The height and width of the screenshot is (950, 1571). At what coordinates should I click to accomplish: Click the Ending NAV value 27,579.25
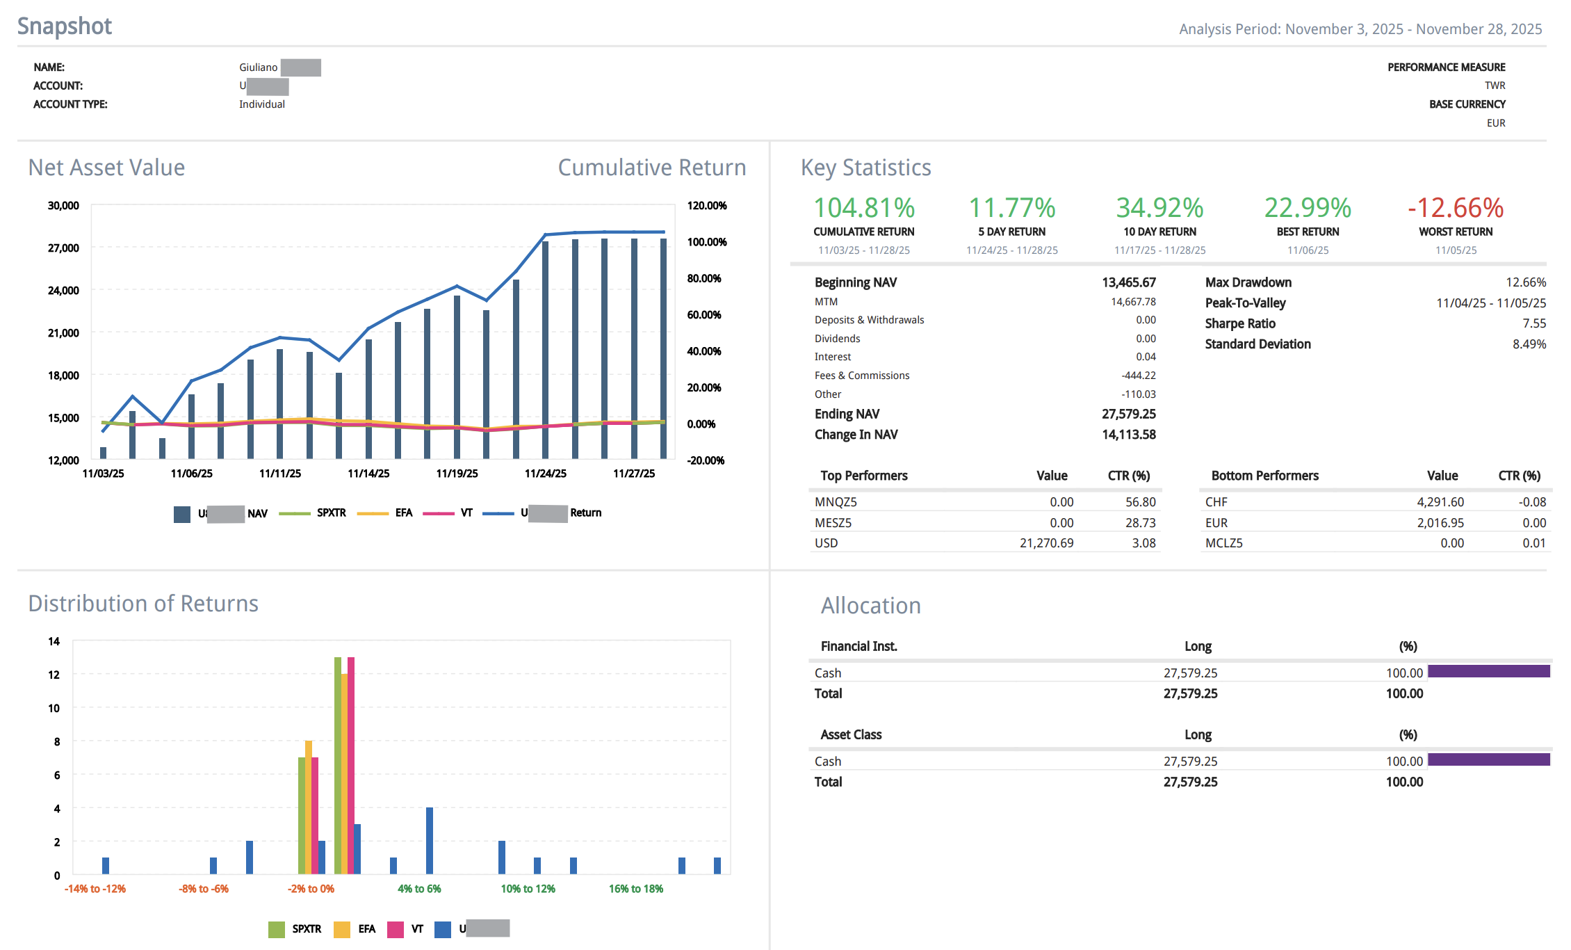(x=1128, y=414)
